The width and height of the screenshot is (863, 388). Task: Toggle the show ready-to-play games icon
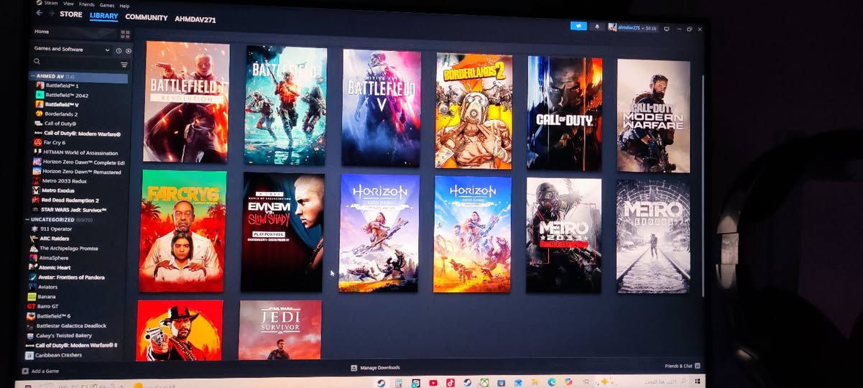click(129, 51)
